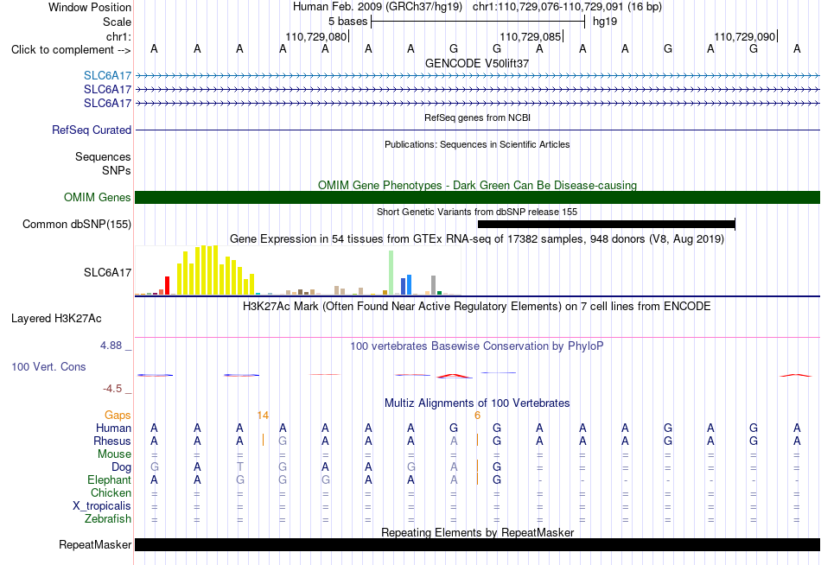Select the Human alignment row label

113,429
